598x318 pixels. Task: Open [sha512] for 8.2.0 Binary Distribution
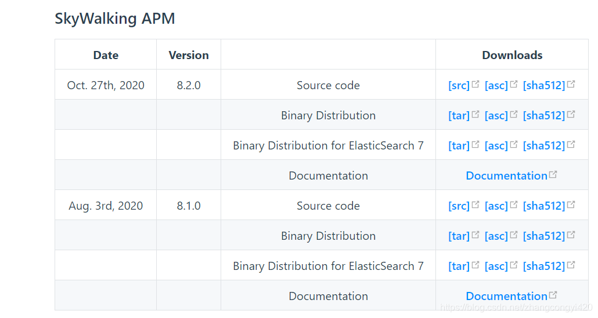[x=544, y=115]
